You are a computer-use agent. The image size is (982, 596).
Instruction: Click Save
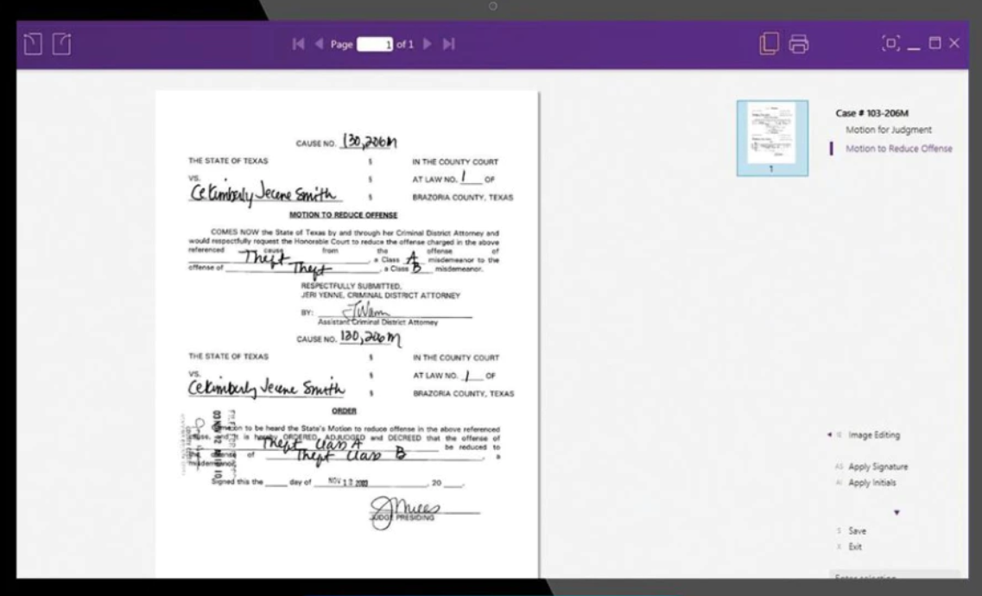(857, 531)
